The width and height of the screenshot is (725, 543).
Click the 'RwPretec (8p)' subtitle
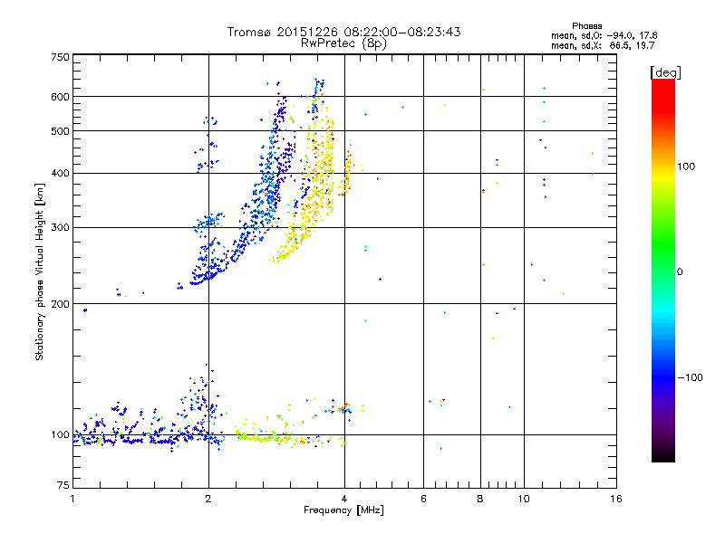(x=343, y=43)
